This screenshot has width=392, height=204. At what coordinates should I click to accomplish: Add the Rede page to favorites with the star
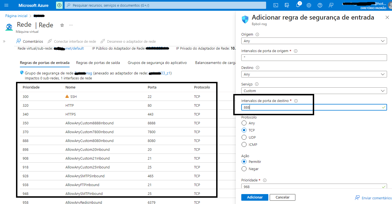62,25
